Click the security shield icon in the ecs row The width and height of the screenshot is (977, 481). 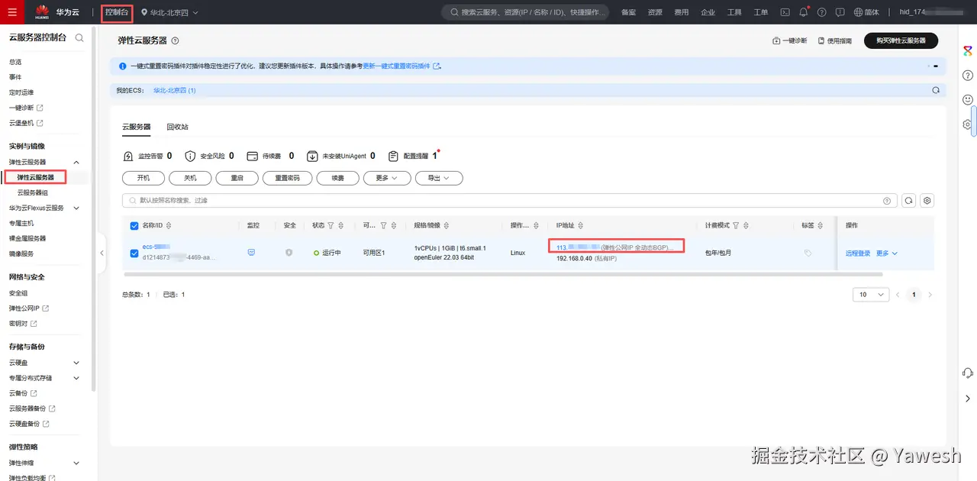pos(289,252)
